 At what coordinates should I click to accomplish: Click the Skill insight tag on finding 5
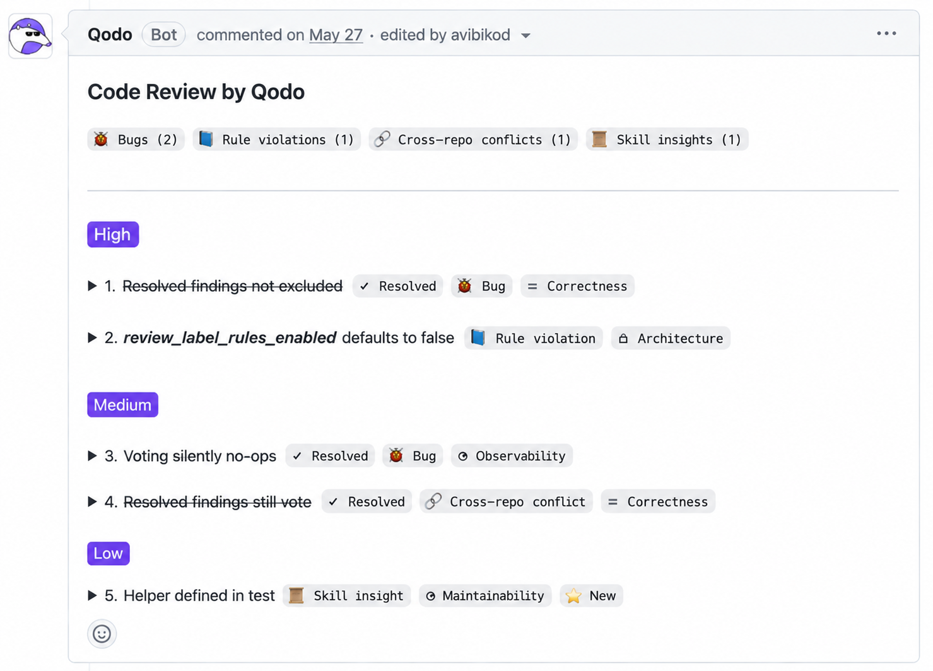(x=346, y=595)
